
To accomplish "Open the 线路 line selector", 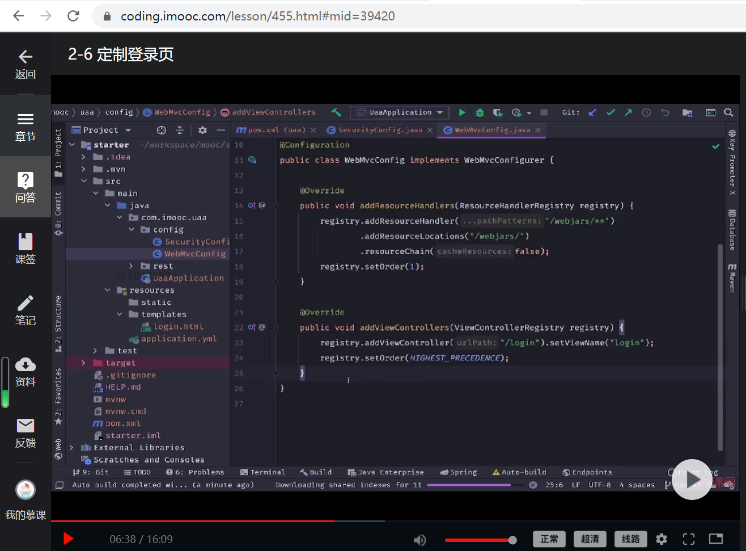I will click(x=631, y=539).
